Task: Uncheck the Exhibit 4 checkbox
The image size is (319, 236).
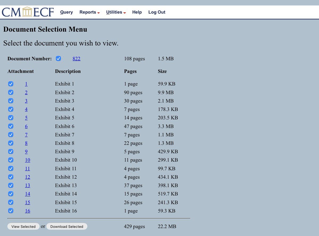Action: tap(11, 109)
